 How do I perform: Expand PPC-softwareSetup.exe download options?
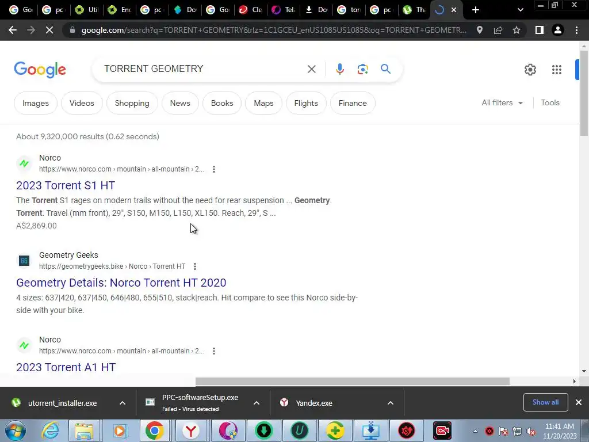tap(257, 403)
